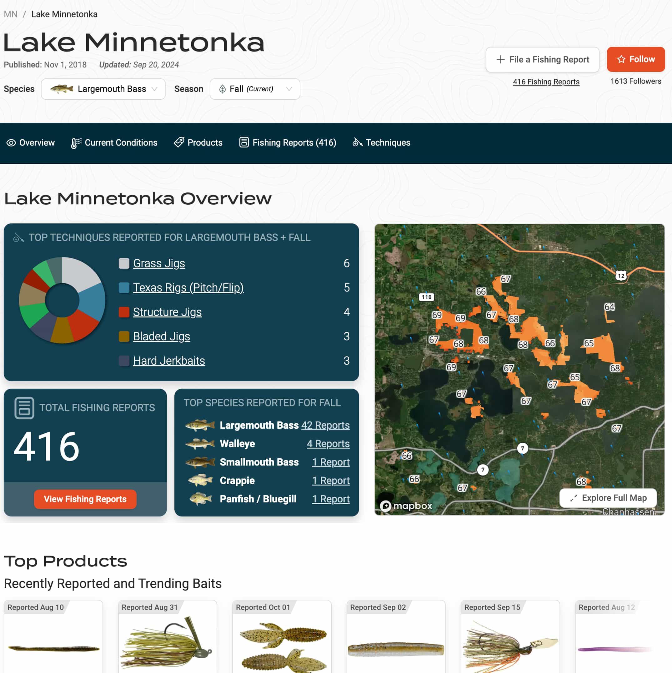
Task: Click the thermometer icon beside Current Conditions
Action: [x=75, y=142]
